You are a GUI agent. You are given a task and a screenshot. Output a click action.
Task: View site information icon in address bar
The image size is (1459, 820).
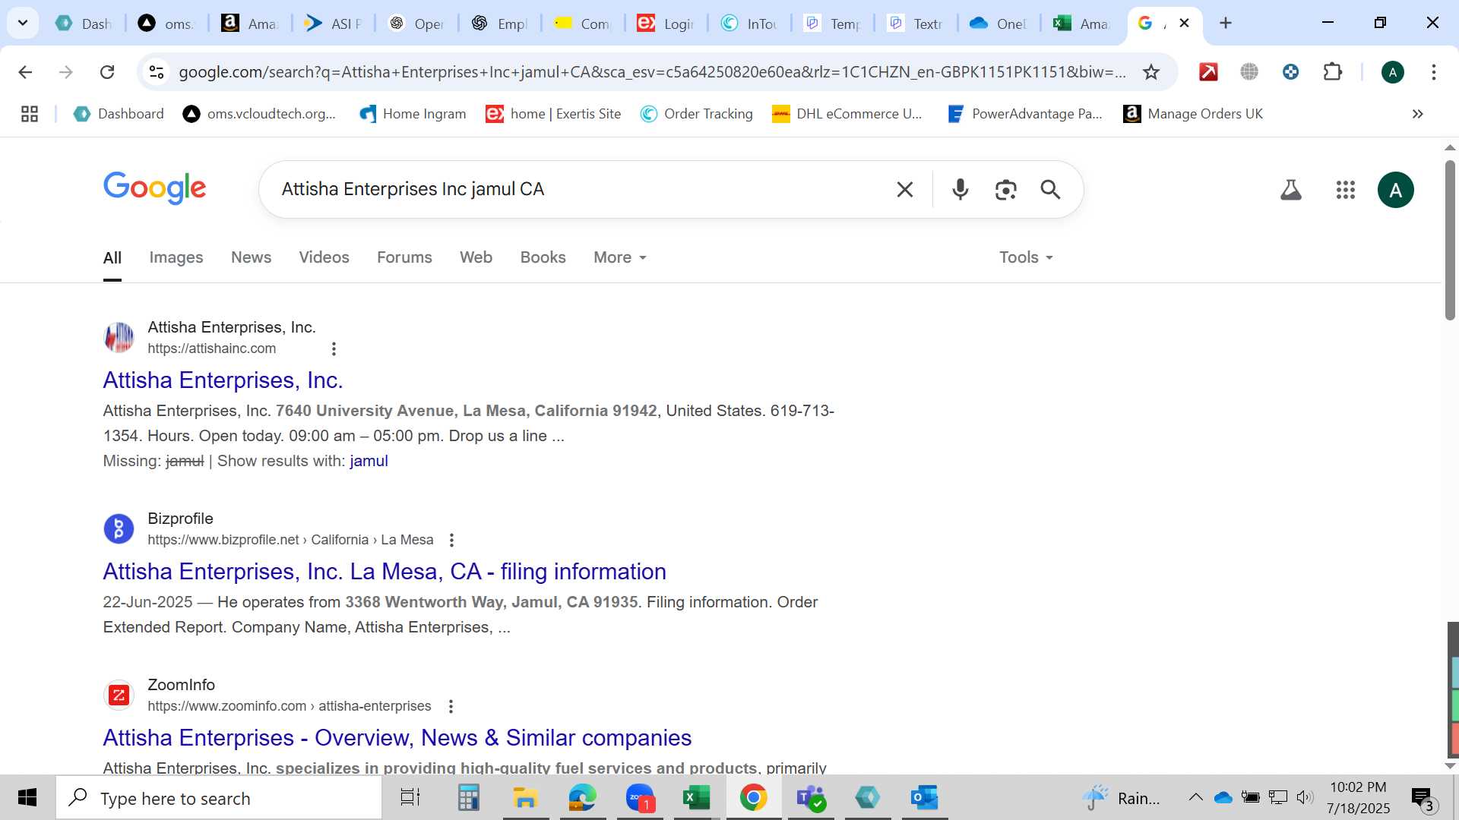coord(157,72)
